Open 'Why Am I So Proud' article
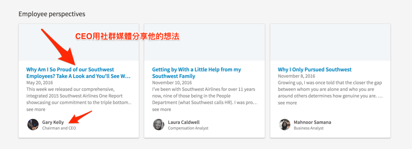Viewport: 412px width, 149px height. coord(78,73)
